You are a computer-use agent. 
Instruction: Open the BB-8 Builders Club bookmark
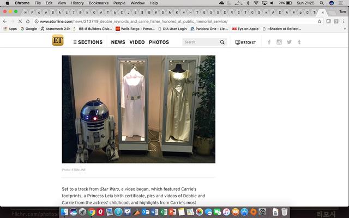(93, 29)
